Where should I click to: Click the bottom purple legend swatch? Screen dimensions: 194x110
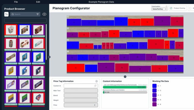tap(154, 104)
